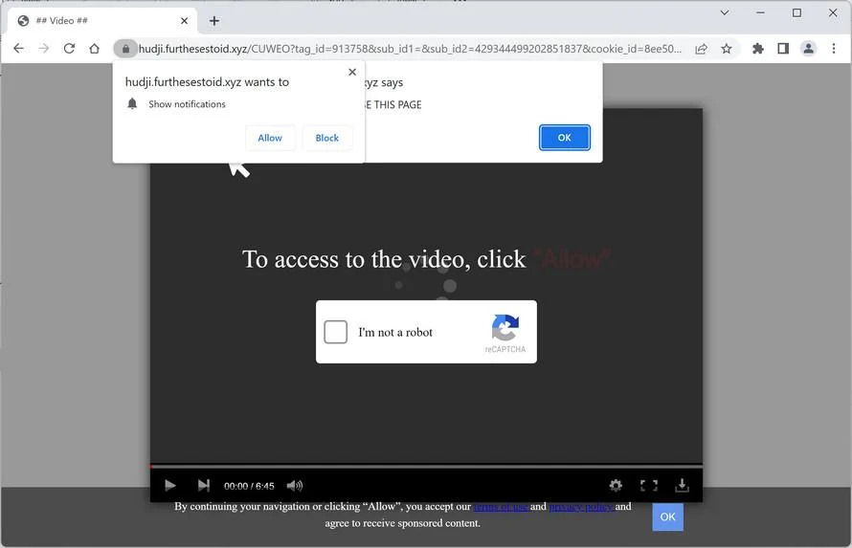
Task: Click the video progress bar
Action: [427, 466]
